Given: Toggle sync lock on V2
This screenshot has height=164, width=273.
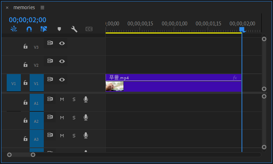Looking at the screenshot, I should [x=50, y=61].
